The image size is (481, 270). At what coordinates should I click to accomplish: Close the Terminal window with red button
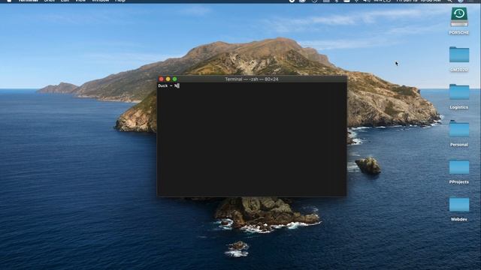(162, 79)
